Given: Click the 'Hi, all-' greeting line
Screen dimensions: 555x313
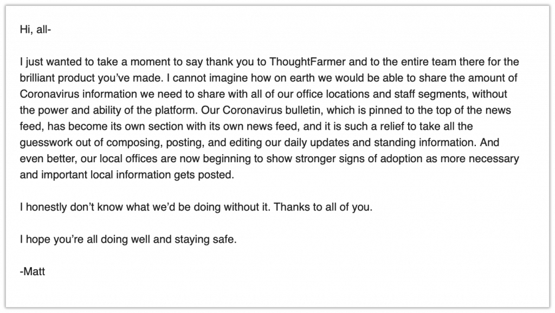Looking at the screenshot, I should pyautogui.click(x=35, y=29).
